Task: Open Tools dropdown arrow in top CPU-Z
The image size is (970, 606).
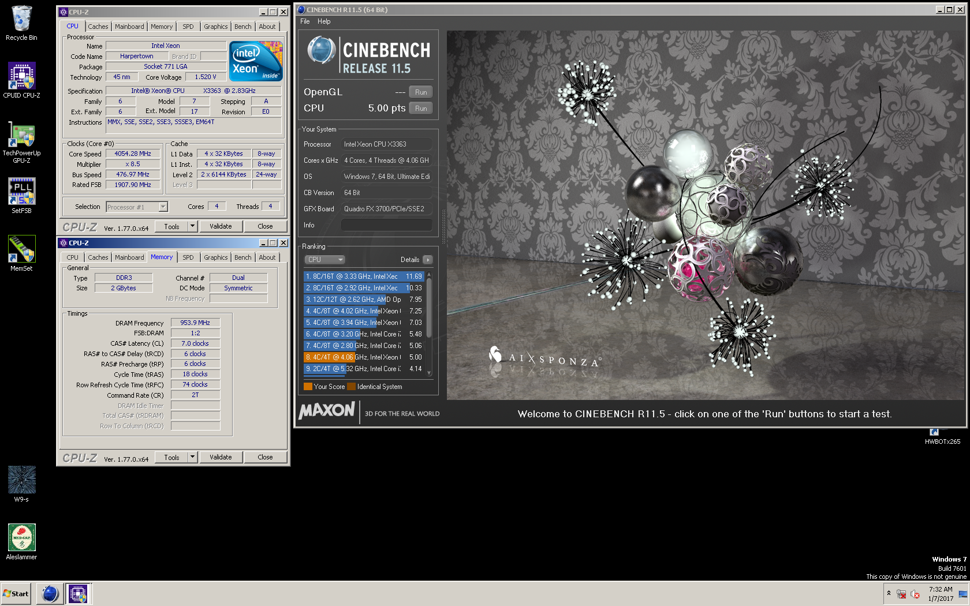Action: point(193,226)
